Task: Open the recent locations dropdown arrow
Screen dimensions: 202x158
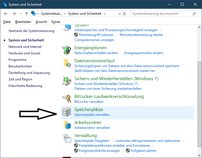Action: pyautogui.click(x=21, y=13)
